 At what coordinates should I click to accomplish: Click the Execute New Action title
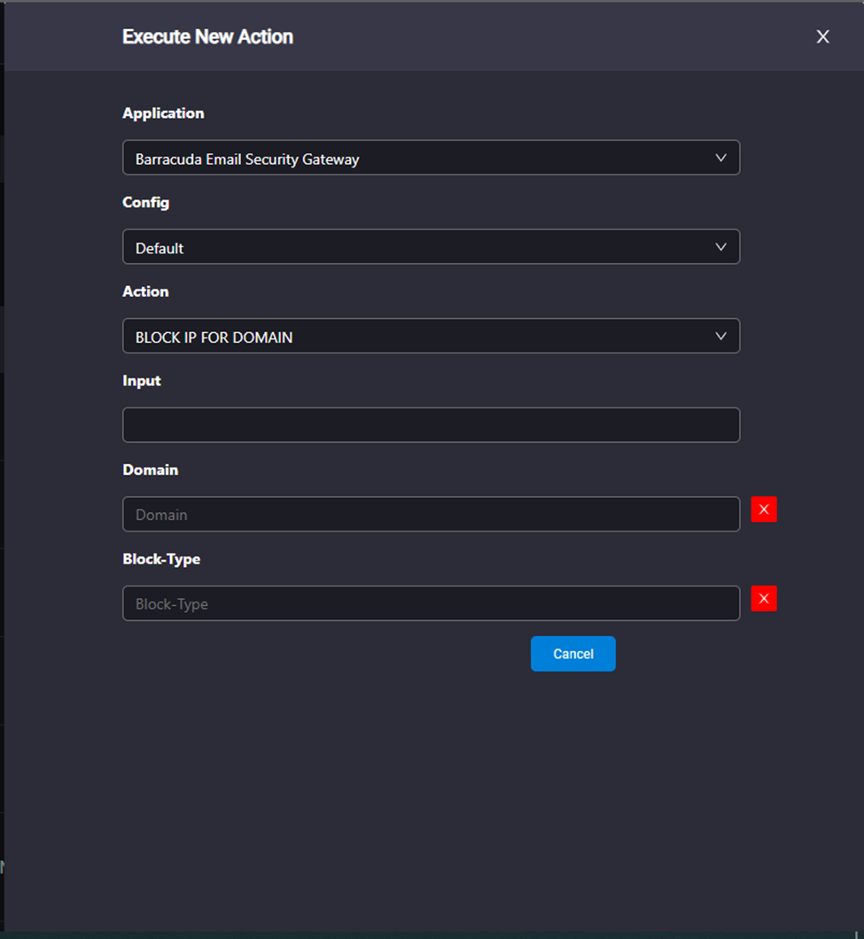click(208, 36)
